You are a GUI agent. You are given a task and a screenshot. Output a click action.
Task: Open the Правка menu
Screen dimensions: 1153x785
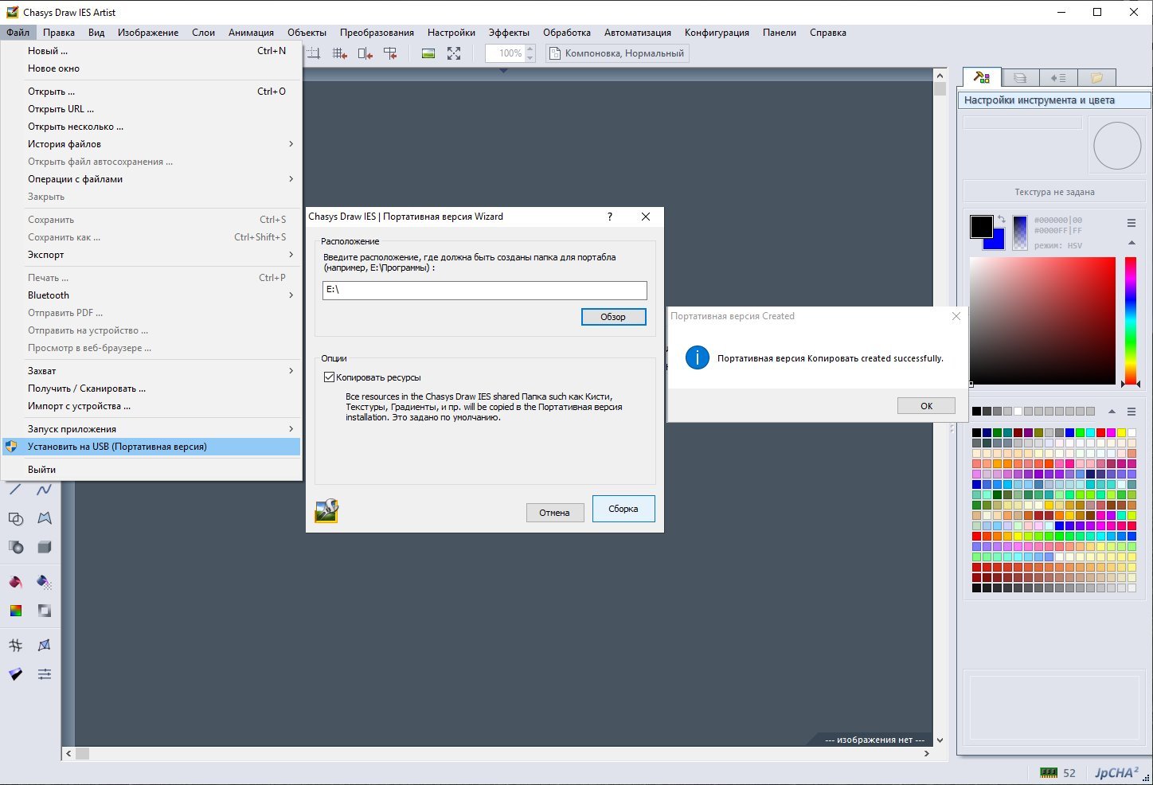(59, 33)
